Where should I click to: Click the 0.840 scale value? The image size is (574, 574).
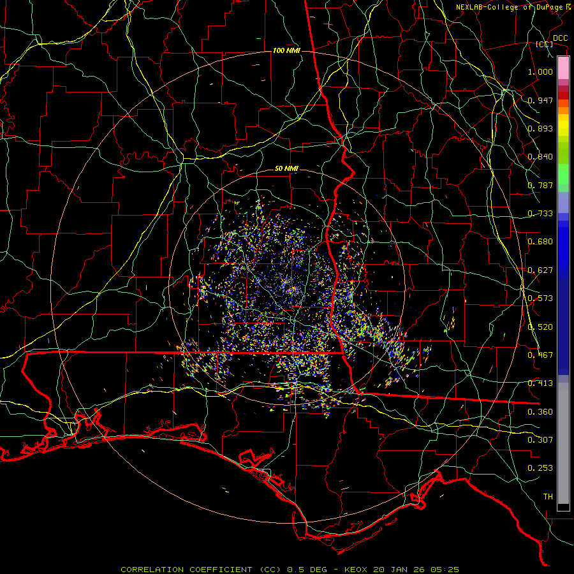(540, 157)
